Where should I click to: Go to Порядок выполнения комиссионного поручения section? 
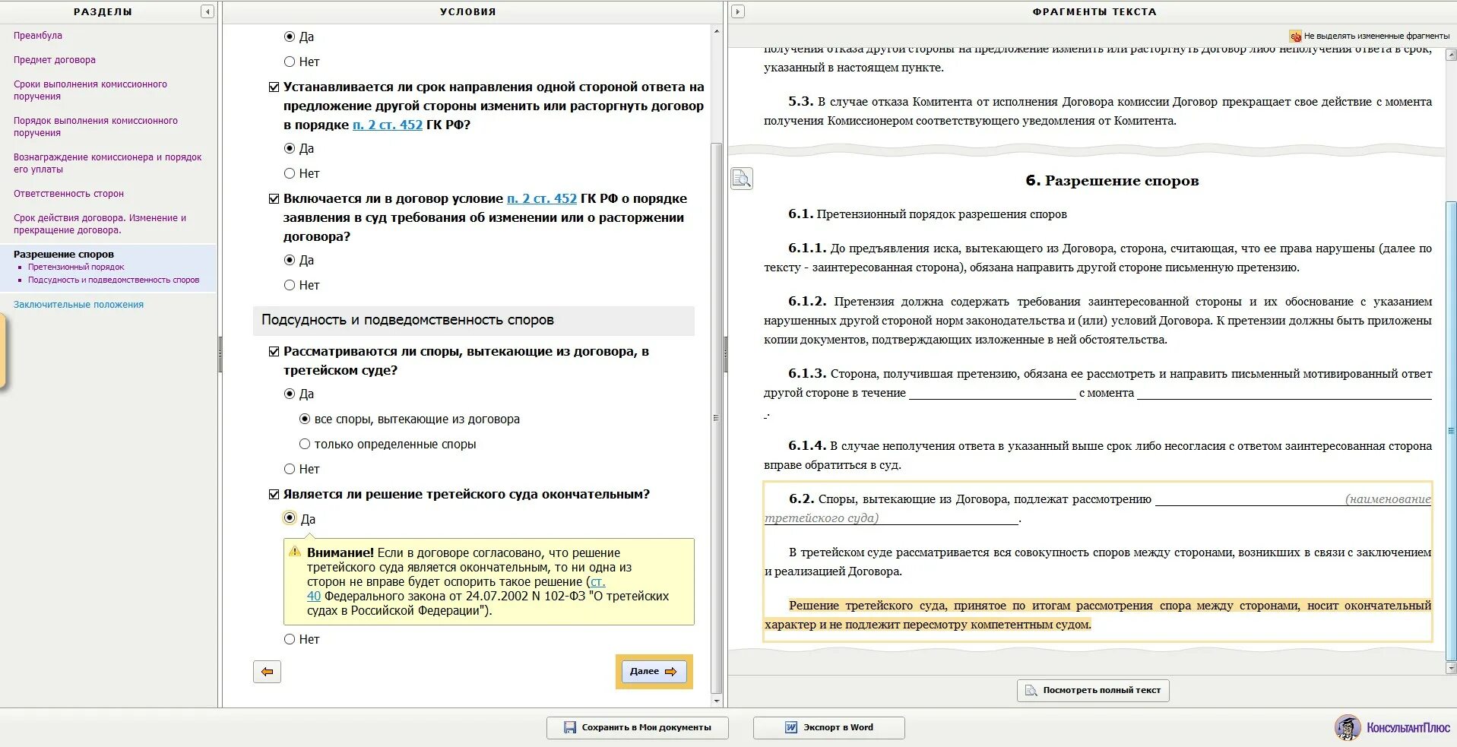click(x=96, y=127)
